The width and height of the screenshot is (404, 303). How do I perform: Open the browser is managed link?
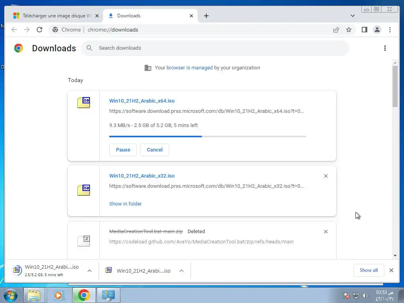click(x=189, y=68)
